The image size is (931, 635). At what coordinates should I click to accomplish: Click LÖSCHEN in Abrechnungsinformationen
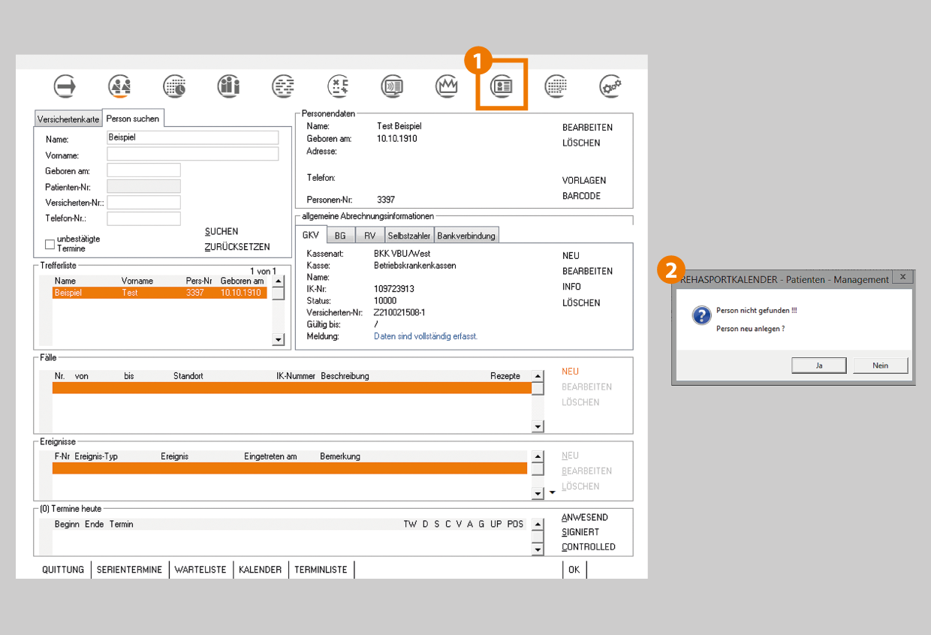[581, 303]
